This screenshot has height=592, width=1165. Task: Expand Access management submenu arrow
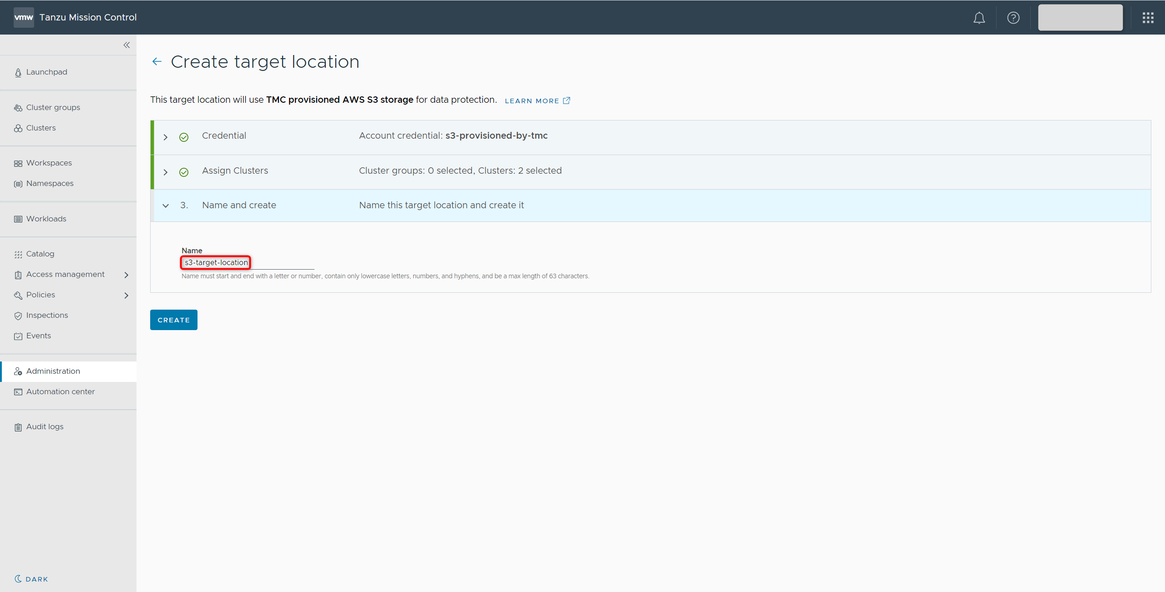[x=127, y=275]
